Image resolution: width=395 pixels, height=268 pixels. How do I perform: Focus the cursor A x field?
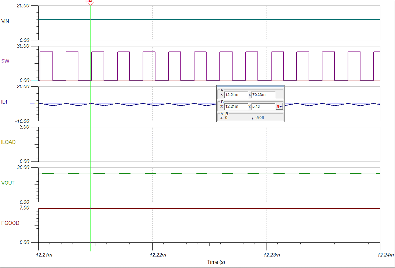(x=236, y=95)
